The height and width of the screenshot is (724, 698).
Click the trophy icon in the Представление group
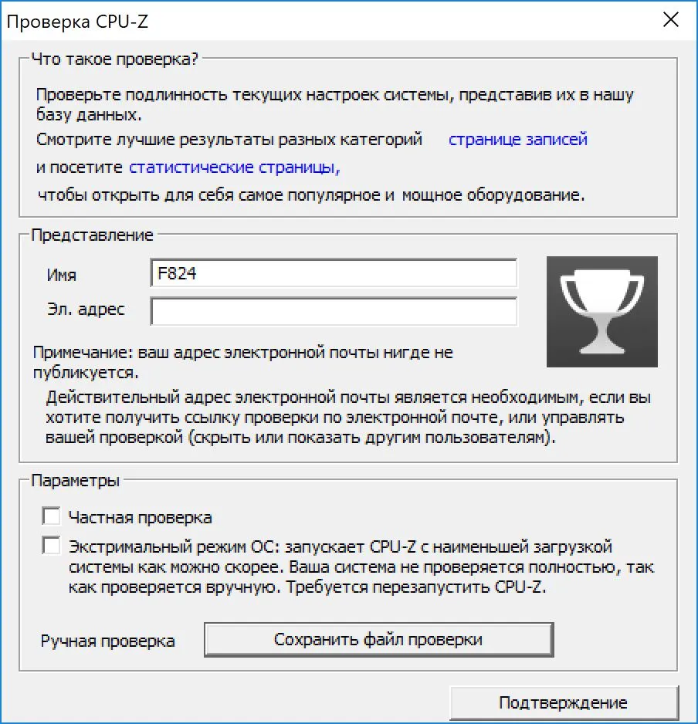coord(602,312)
